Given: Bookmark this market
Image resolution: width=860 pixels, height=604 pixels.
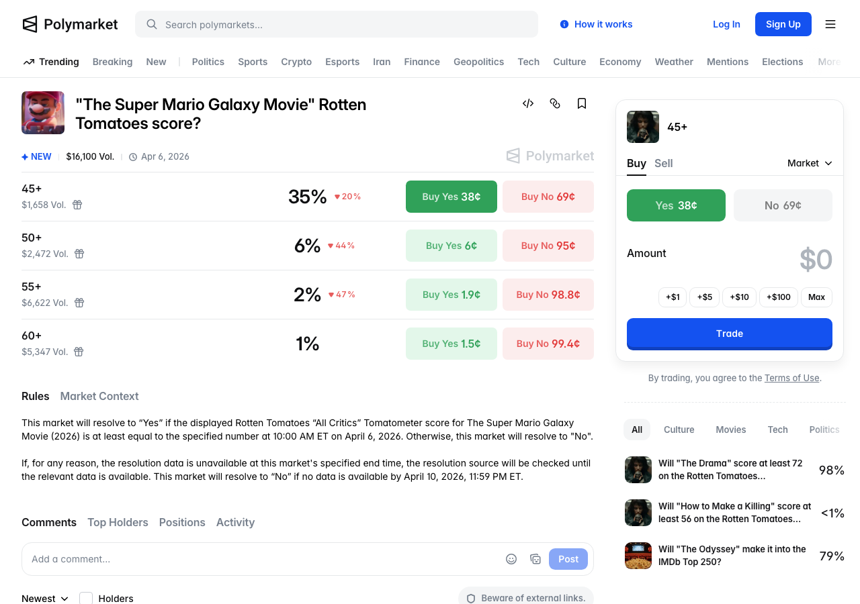Looking at the screenshot, I should click(582, 103).
